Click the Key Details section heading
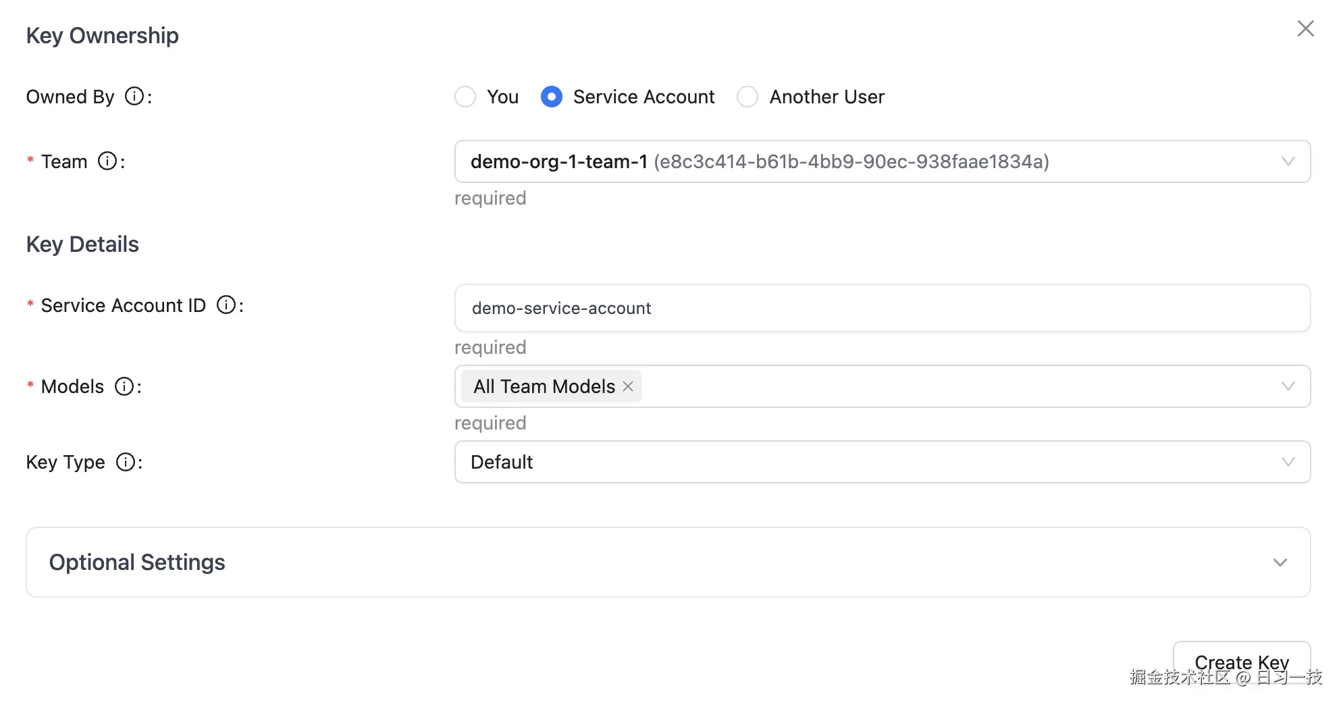Screen dimensions: 1341x705 [82, 244]
